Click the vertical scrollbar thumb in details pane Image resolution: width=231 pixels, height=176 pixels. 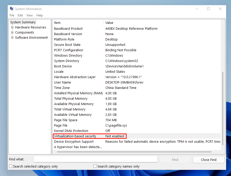coord(223,108)
